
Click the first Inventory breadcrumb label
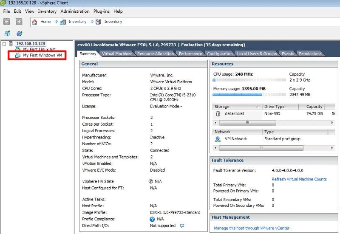coord(77,22)
